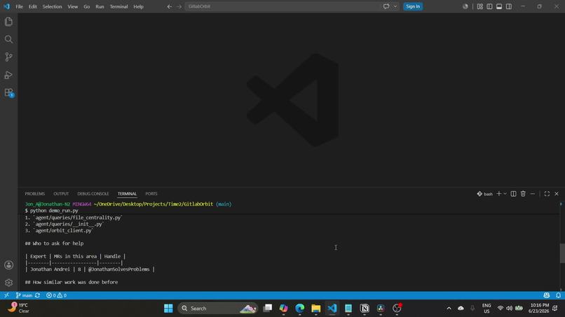565x317 pixels.
Task: Click the @JonathanSolvesProblems handle text
Action: (118, 269)
